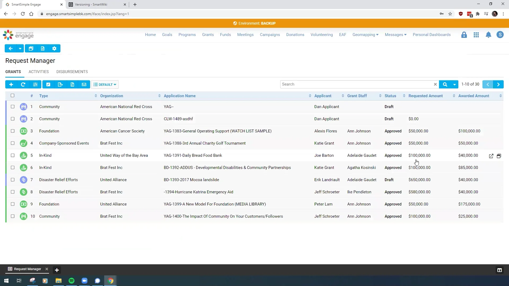Add a new grant record with plus icon
The width and height of the screenshot is (509, 286).
pyautogui.click(x=11, y=84)
